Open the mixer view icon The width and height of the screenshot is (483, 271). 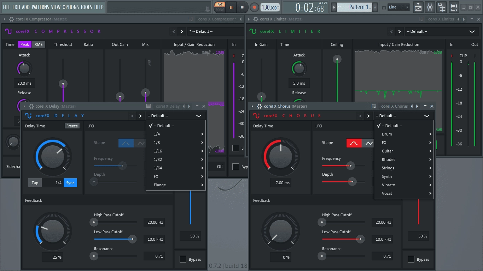pyautogui.click(x=430, y=7)
